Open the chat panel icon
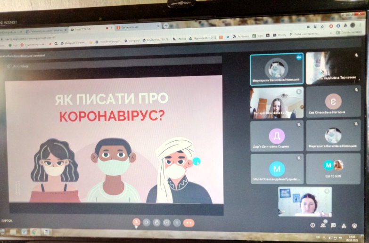Screen dimensions: 369x243 click(333, 226)
